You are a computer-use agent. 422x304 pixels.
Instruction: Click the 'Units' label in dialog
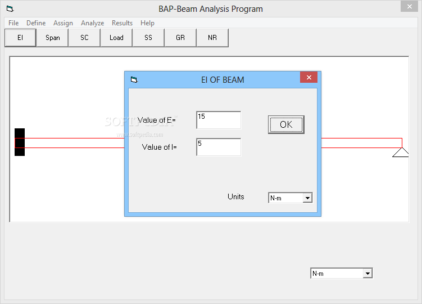(236, 196)
